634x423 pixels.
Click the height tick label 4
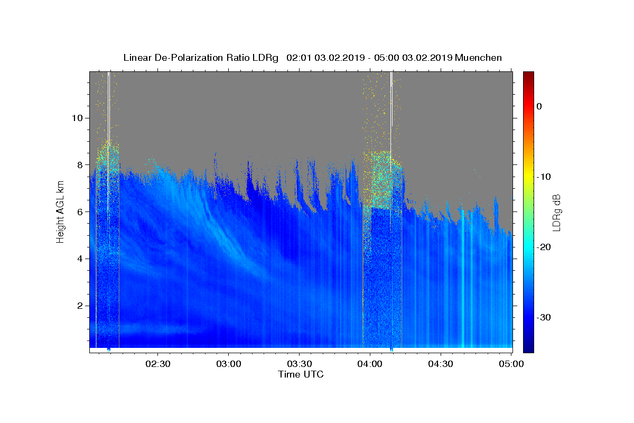(81, 259)
